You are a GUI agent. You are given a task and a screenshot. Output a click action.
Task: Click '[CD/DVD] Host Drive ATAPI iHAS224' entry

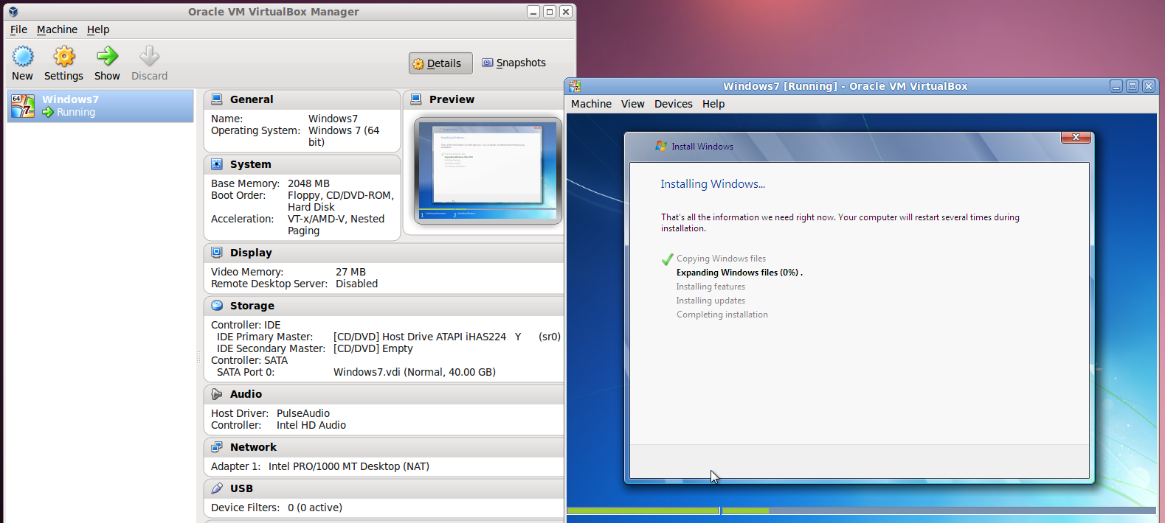pos(420,337)
